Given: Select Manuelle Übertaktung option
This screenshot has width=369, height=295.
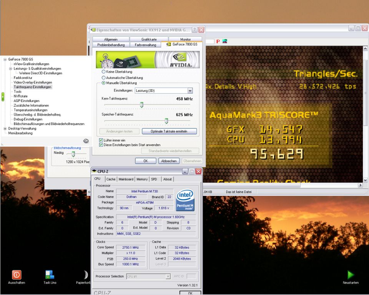Looking at the screenshot, I should click(x=103, y=83).
